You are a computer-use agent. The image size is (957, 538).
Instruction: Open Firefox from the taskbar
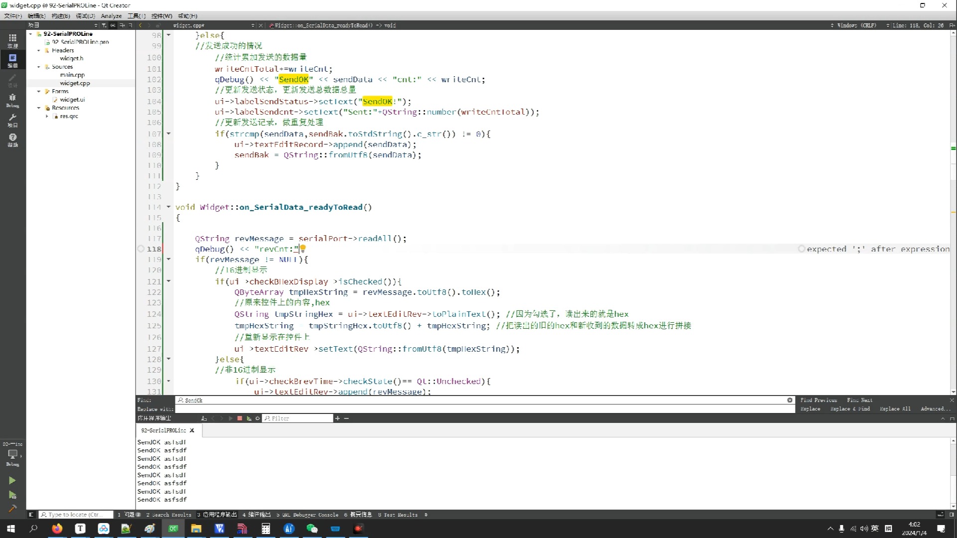click(57, 529)
